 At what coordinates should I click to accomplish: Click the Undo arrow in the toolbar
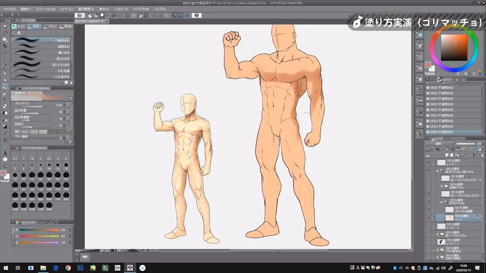[114, 15]
